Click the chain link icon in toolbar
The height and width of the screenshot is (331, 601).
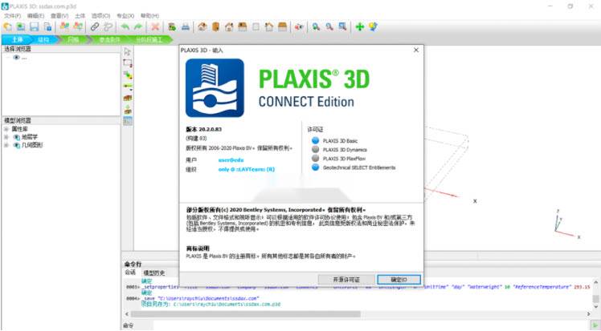(x=95, y=26)
